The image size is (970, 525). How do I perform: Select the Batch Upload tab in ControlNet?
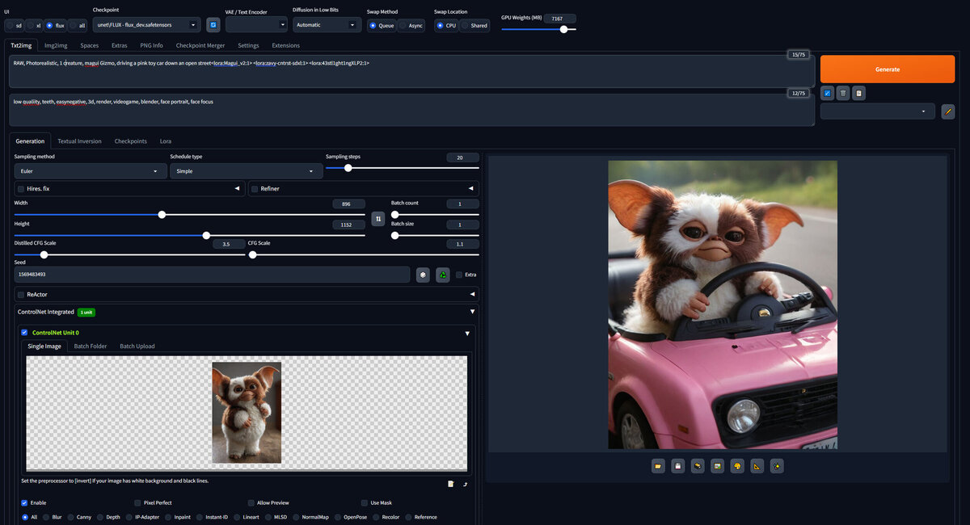pyautogui.click(x=137, y=346)
